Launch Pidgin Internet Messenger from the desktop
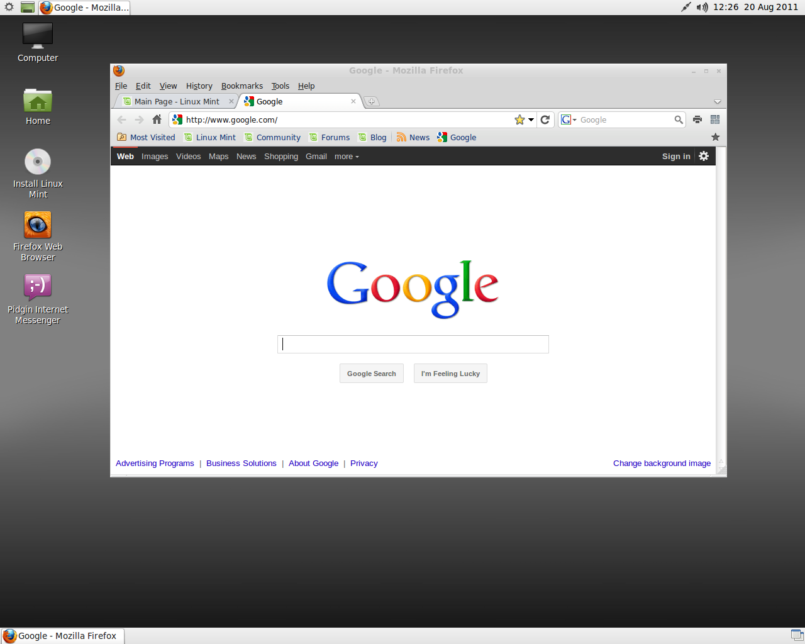 [x=38, y=287]
